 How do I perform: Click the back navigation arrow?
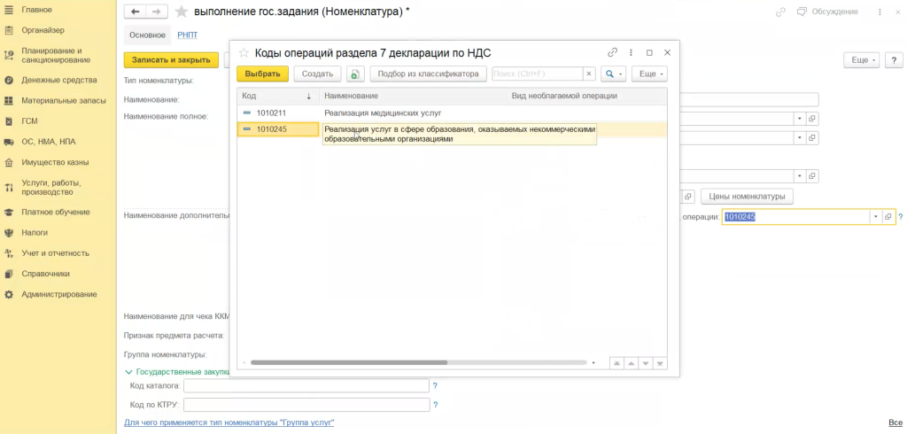[136, 12]
